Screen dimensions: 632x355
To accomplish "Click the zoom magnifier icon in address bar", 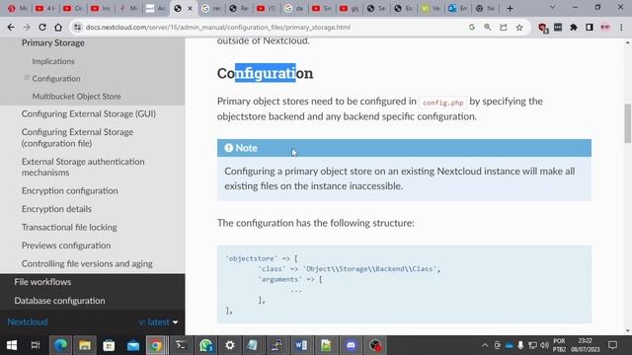I will click(x=488, y=27).
